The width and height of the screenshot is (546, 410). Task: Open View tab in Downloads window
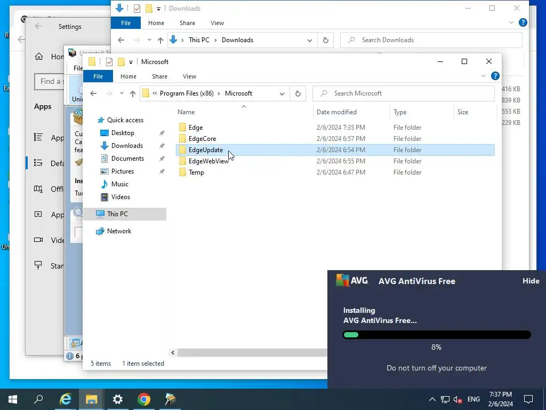point(218,23)
